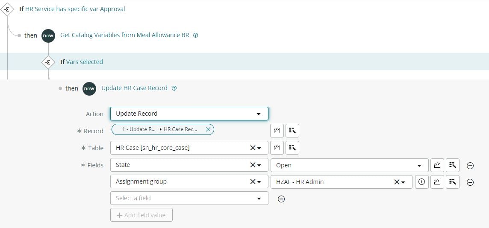Toggle scripting for the State value
Screen dimensions: 489x228
(x=437, y=165)
